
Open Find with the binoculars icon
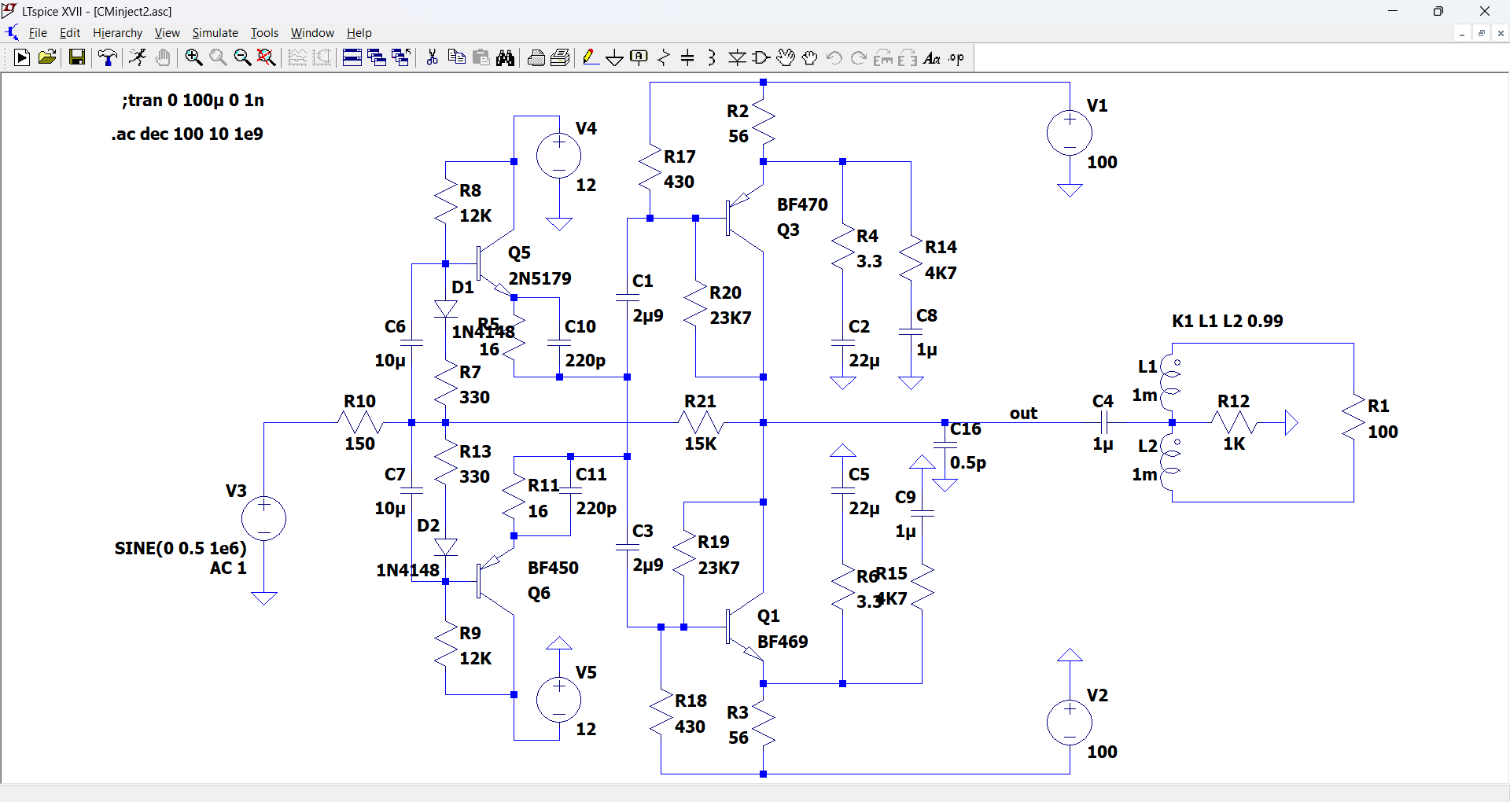click(505, 57)
